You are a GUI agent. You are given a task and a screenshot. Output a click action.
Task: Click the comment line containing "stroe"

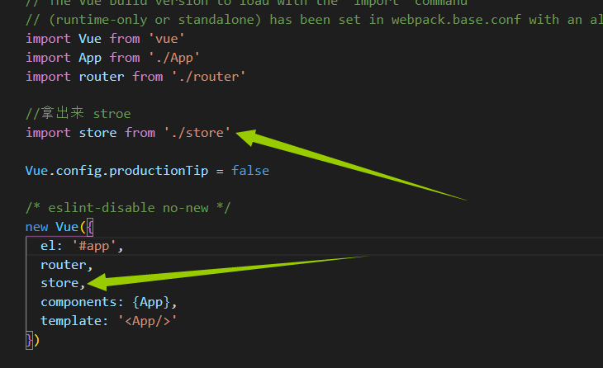(x=78, y=113)
